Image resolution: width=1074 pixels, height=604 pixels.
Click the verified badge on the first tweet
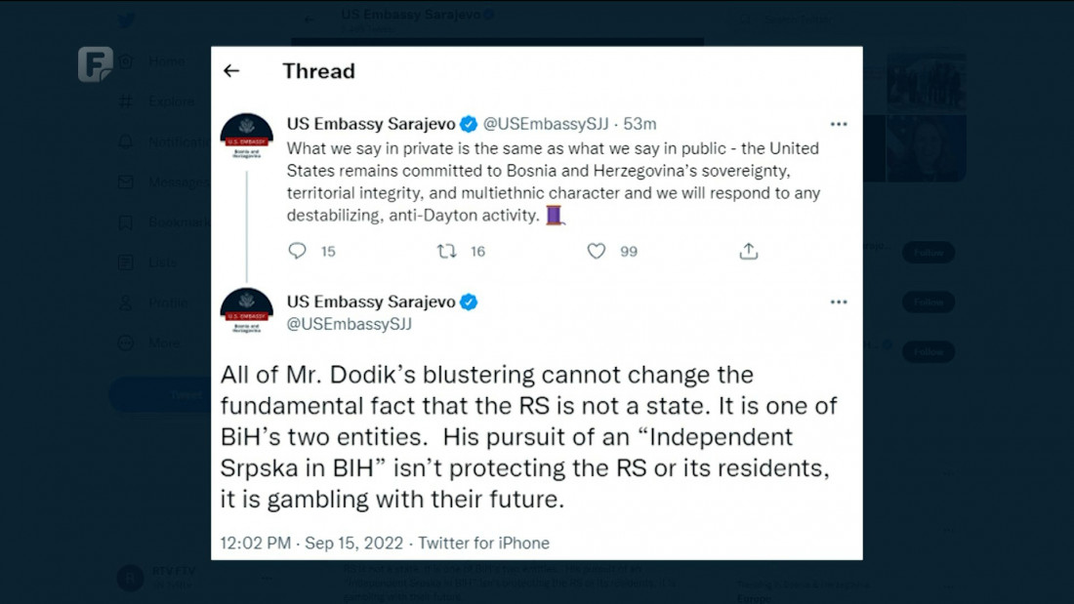click(x=469, y=124)
